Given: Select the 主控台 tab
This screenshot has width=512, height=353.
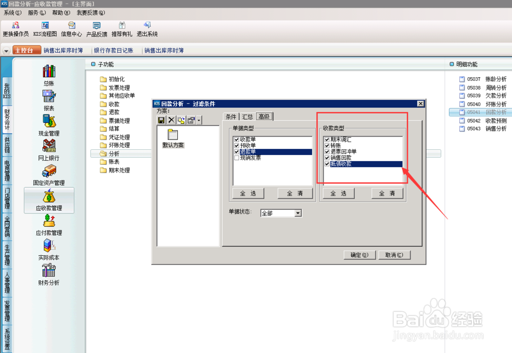Looking at the screenshot, I should [27, 50].
